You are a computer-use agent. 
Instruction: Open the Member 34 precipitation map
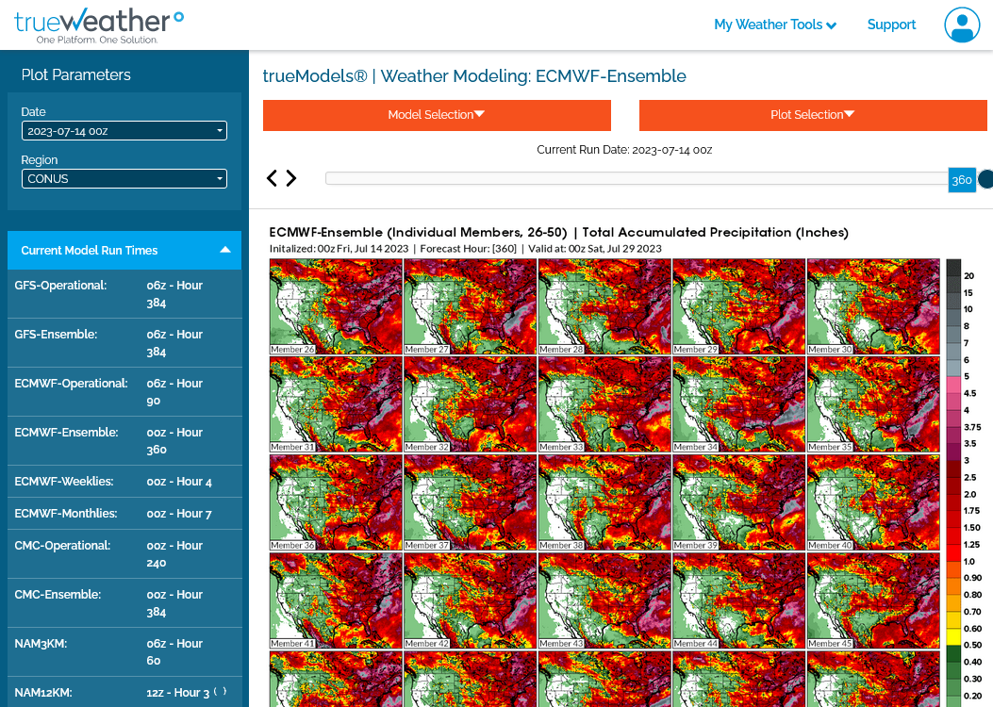[x=738, y=404]
